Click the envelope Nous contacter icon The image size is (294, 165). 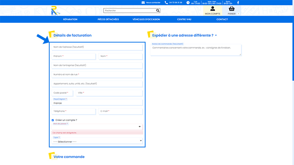point(143,3)
